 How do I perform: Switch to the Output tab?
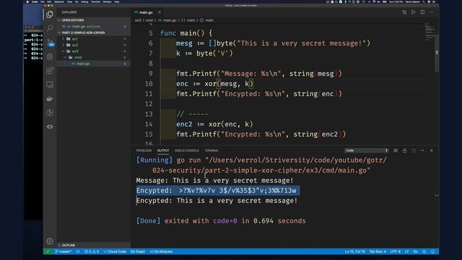click(x=163, y=150)
